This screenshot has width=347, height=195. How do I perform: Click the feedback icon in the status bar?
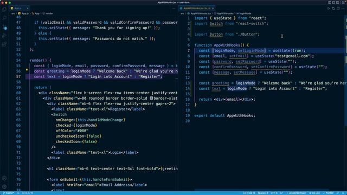pyautogui.click(x=337, y=193)
